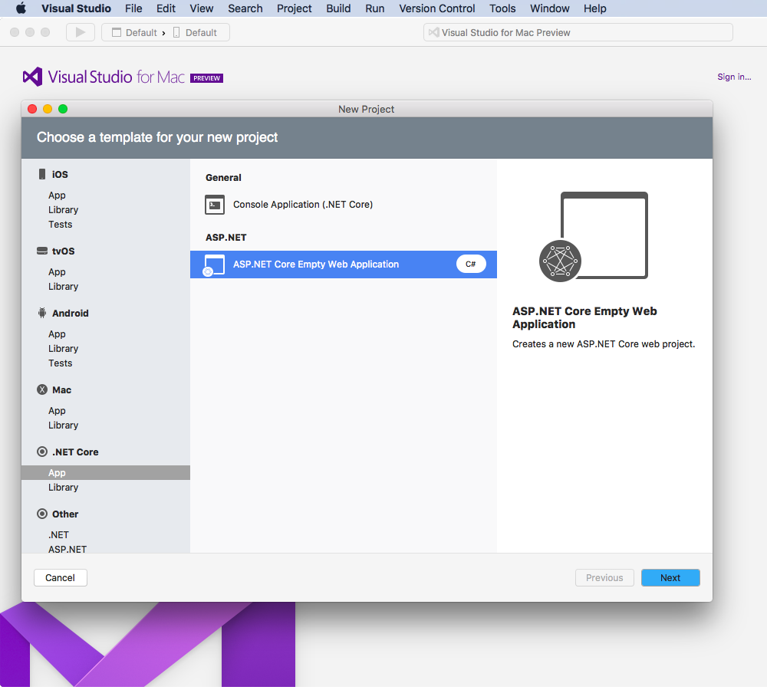Open the View menu

point(202,8)
